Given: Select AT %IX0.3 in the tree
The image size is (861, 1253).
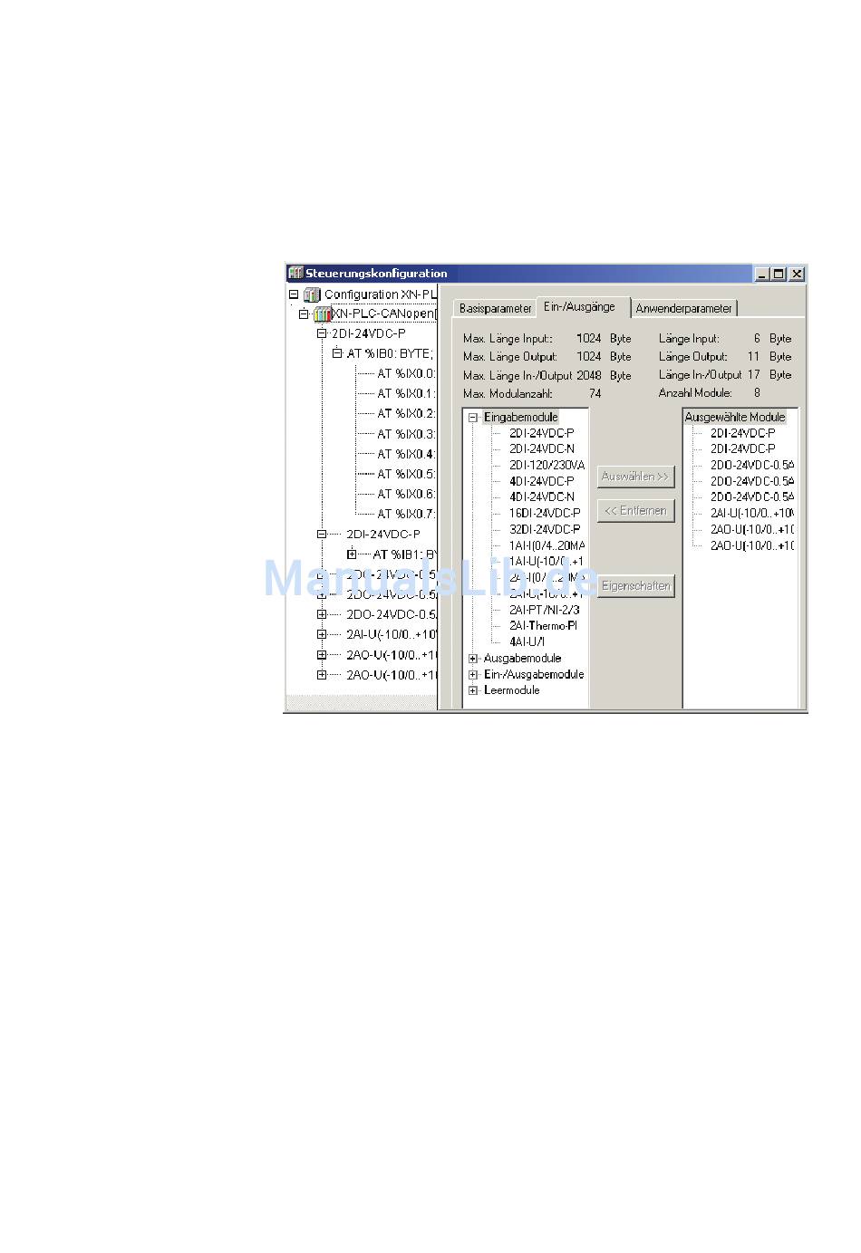Looking at the screenshot, I should pyautogui.click(x=406, y=434).
